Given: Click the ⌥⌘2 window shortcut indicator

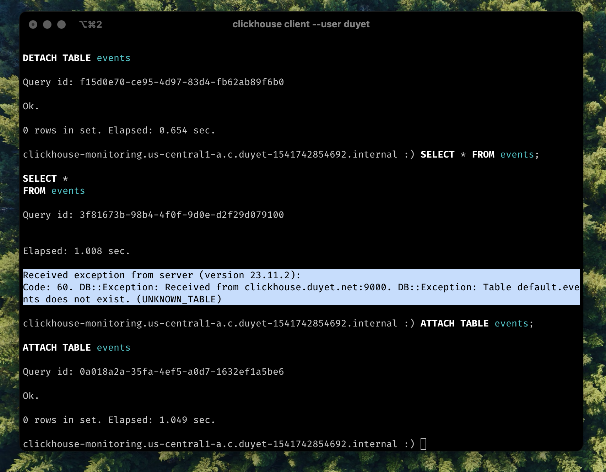Looking at the screenshot, I should [91, 24].
